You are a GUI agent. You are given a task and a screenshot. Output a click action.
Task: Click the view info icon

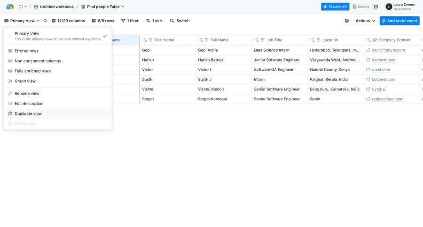click(x=45, y=21)
